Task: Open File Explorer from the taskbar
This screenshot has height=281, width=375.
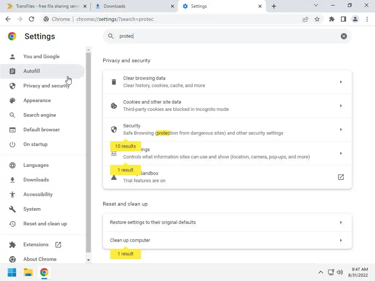Action: 28,272
